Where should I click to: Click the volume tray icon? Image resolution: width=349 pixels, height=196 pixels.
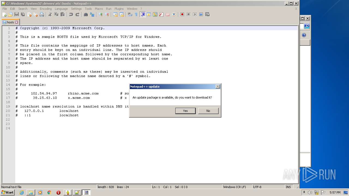point(310,192)
